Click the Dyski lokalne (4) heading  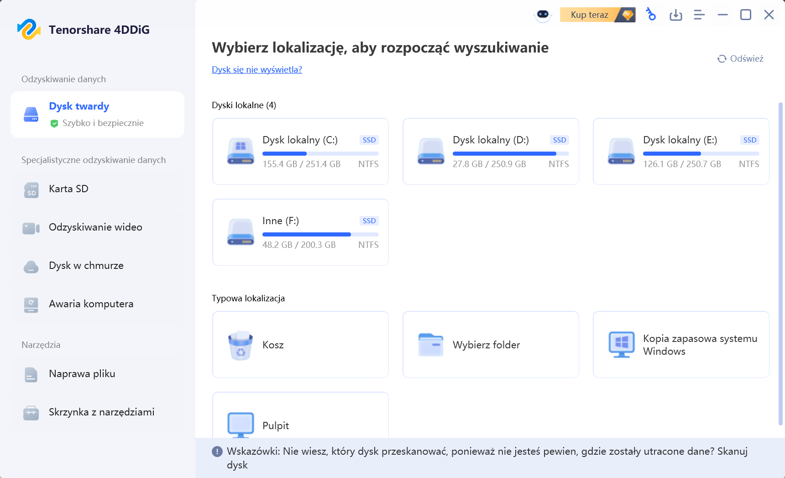pyautogui.click(x=244, y=105)
